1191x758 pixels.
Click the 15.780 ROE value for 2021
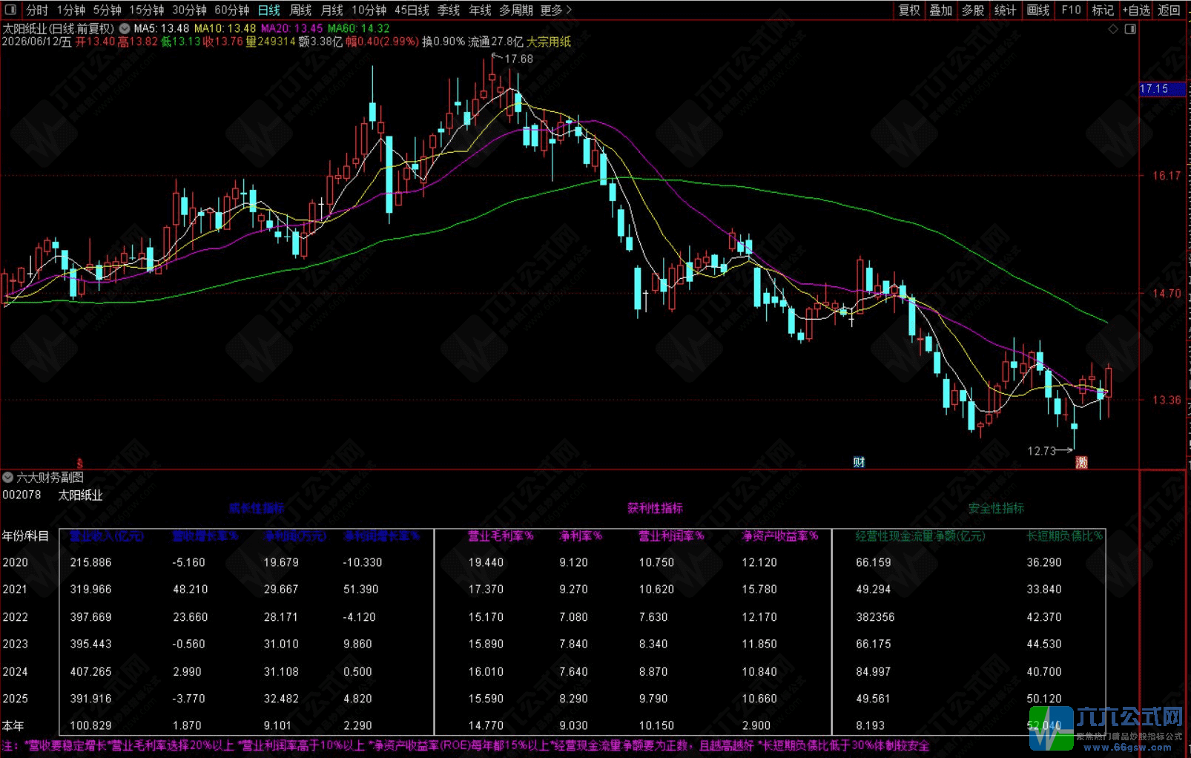(759, 590)
